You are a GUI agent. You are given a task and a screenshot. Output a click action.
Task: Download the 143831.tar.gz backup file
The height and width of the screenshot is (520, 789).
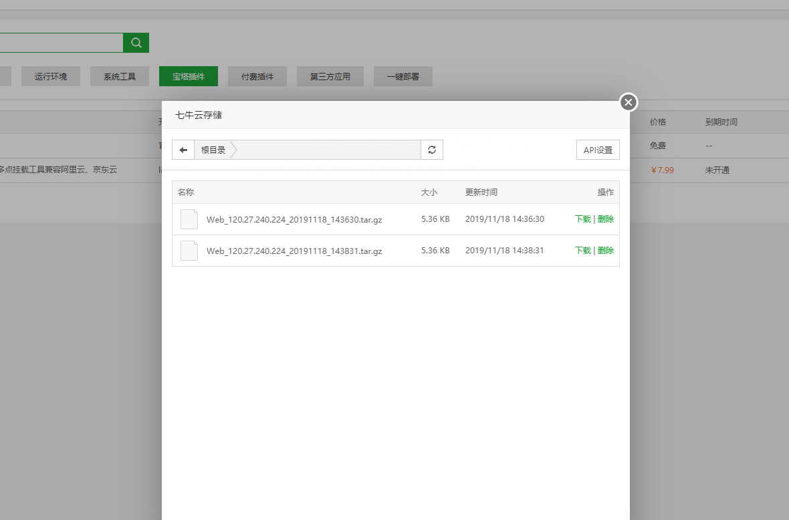582,251
